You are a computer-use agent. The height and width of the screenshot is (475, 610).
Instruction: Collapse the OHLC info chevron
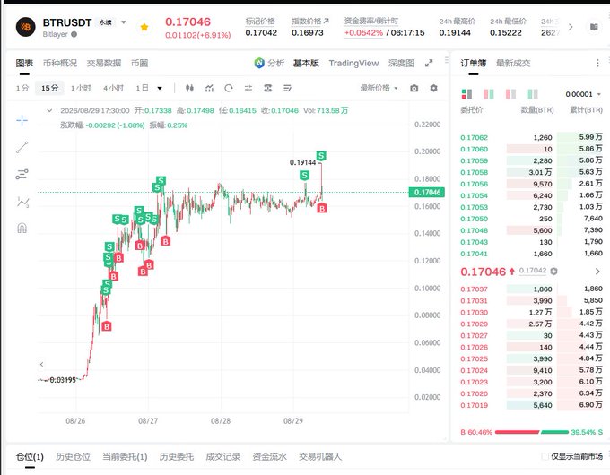point(49,111)
